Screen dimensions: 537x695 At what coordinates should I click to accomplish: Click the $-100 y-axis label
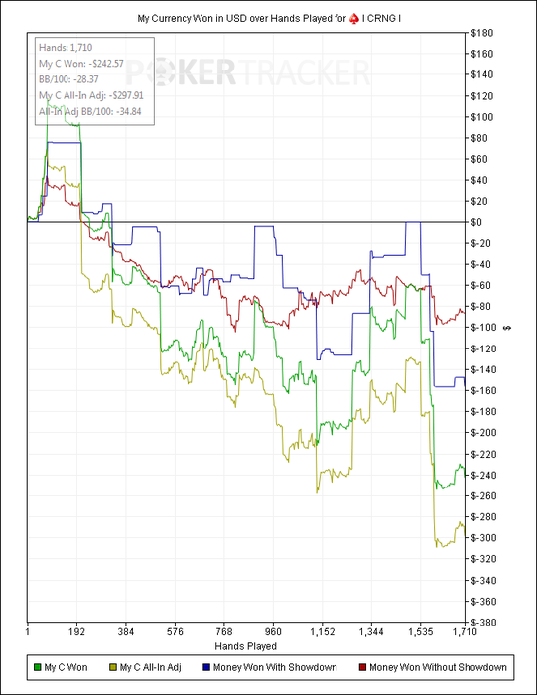point(483,328)
